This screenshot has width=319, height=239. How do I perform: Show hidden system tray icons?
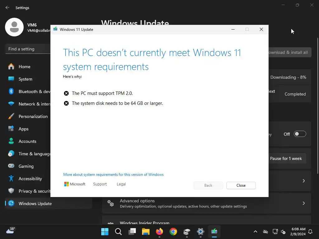tap(255, 232)
